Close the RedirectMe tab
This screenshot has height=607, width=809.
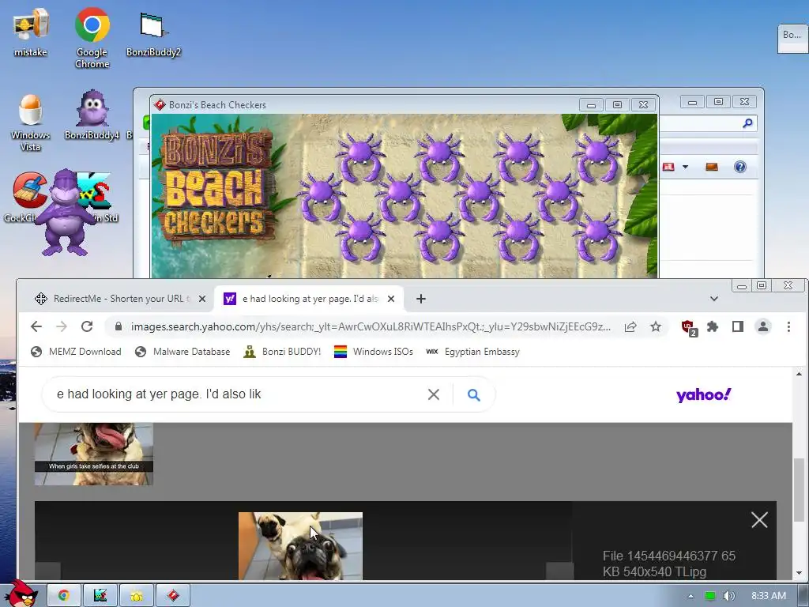pyautogui.click(x=202, y=299)
